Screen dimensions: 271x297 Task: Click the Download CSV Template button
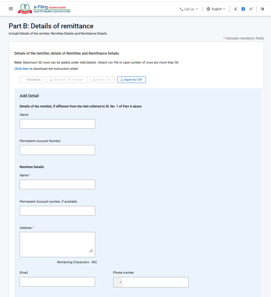[x=67, y=80]
